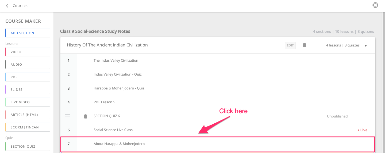Add a LIVE VIDEO lesson
385x153 pixels.
pyautogui.click(x=28, y=102)
